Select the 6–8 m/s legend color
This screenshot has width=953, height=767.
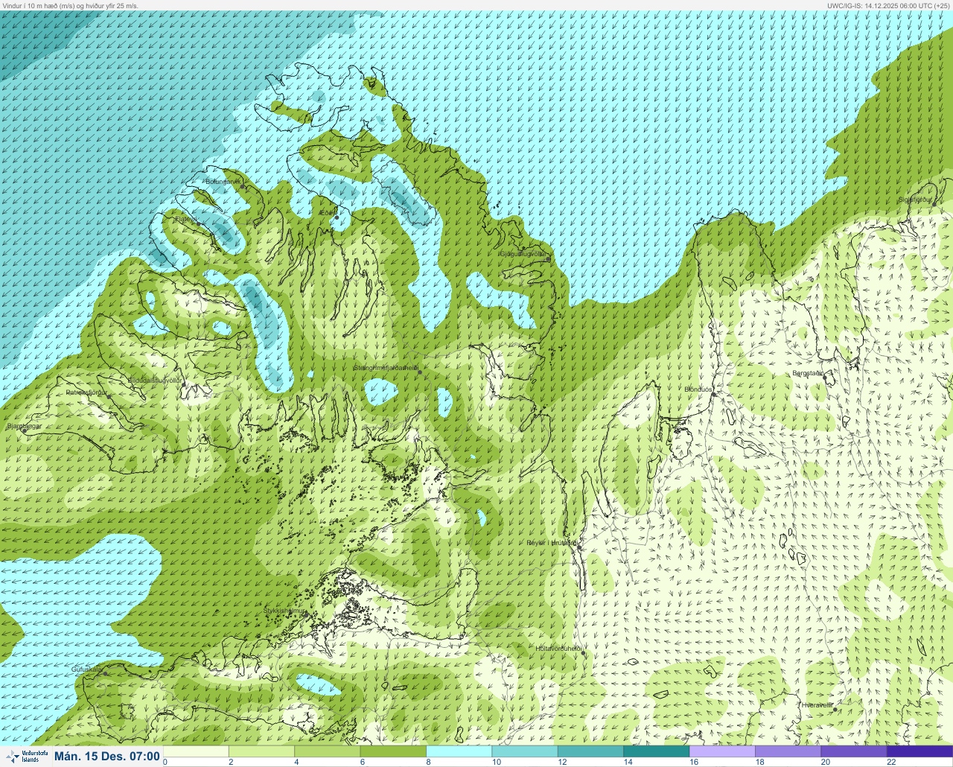click(393, 751)
